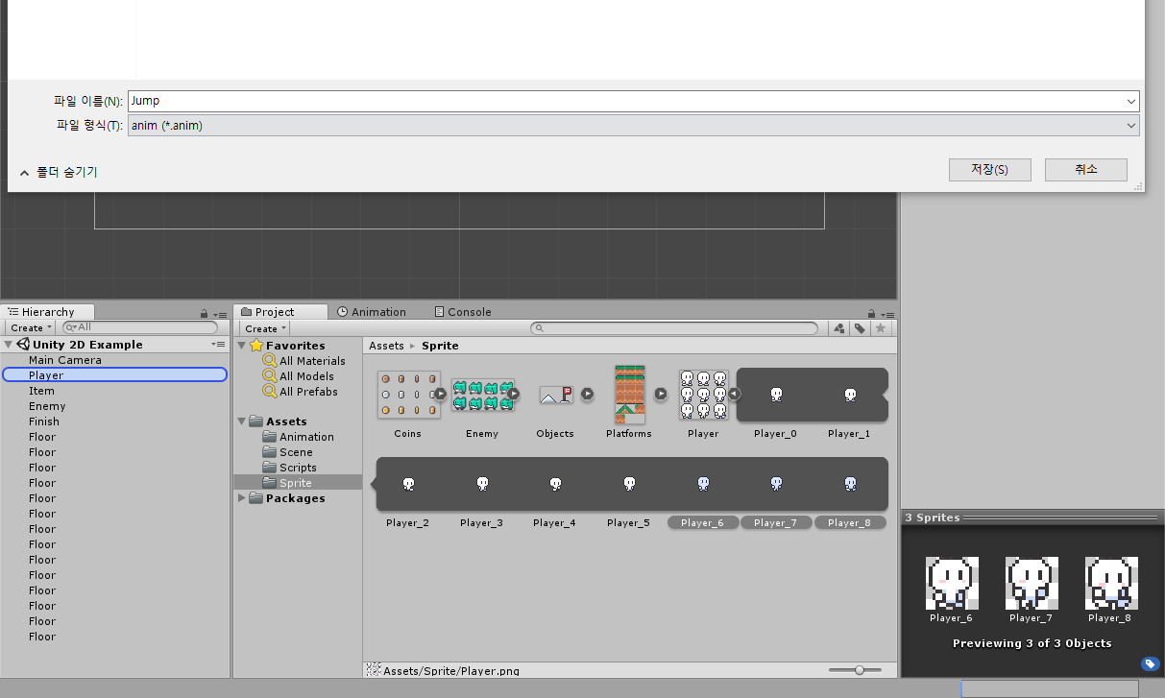Open the Hierarchy panel options menu

click(221, 314)
